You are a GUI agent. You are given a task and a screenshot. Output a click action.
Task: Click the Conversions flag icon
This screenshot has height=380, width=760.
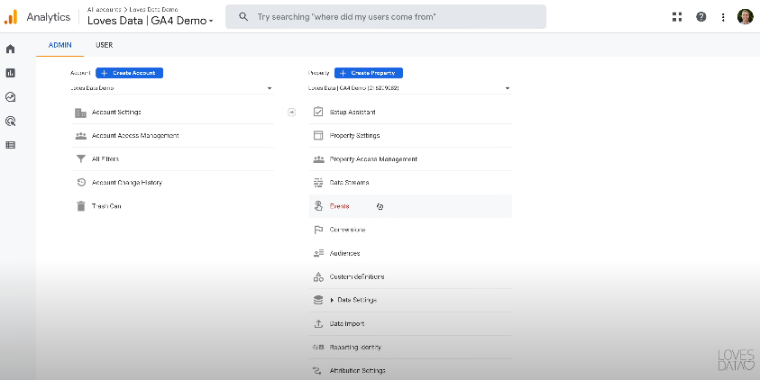pyautogui.click(x=318, y=230)
